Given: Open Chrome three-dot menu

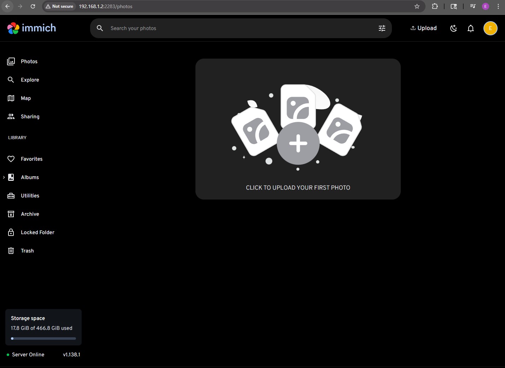Looking at the screenshot, I should (498, 6).
